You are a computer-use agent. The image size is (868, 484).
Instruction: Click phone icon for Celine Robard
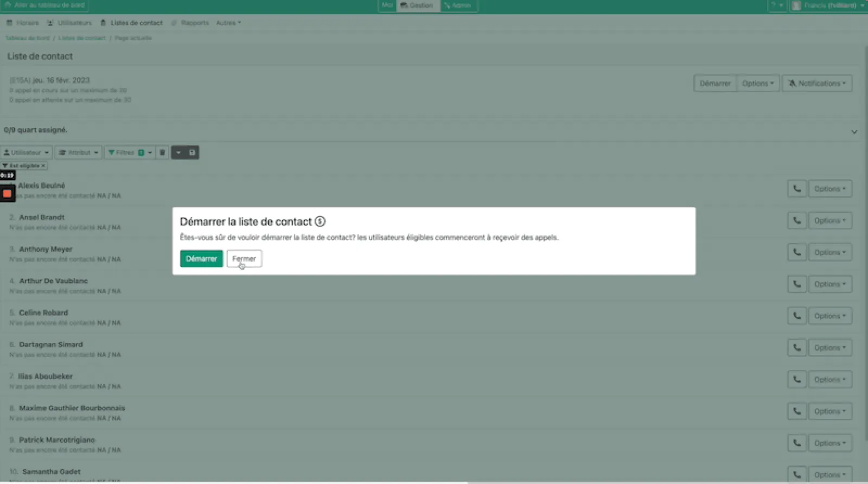coord(797,316)
